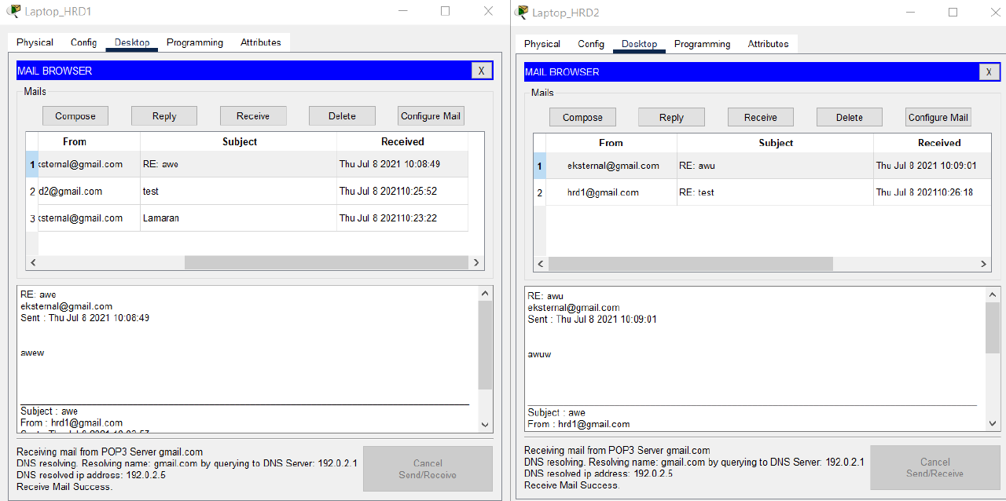Open Configure Mail on Laptop_HRD2
1006x501 pixels.
click(938, 117)
